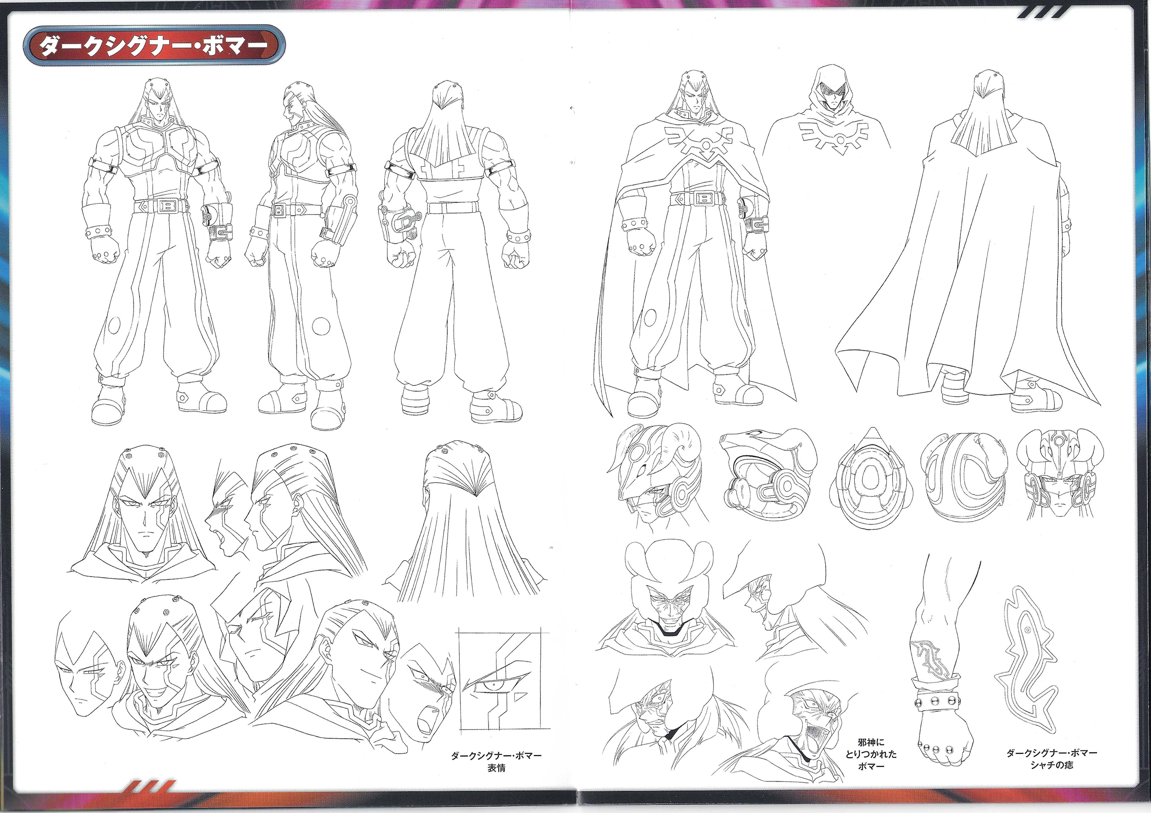Click the caption ending with 表情
Viewport: 1151px width, 813px height.
(496, 761)
